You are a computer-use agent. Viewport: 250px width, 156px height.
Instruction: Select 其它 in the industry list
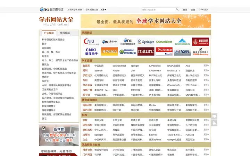[44, 119]
